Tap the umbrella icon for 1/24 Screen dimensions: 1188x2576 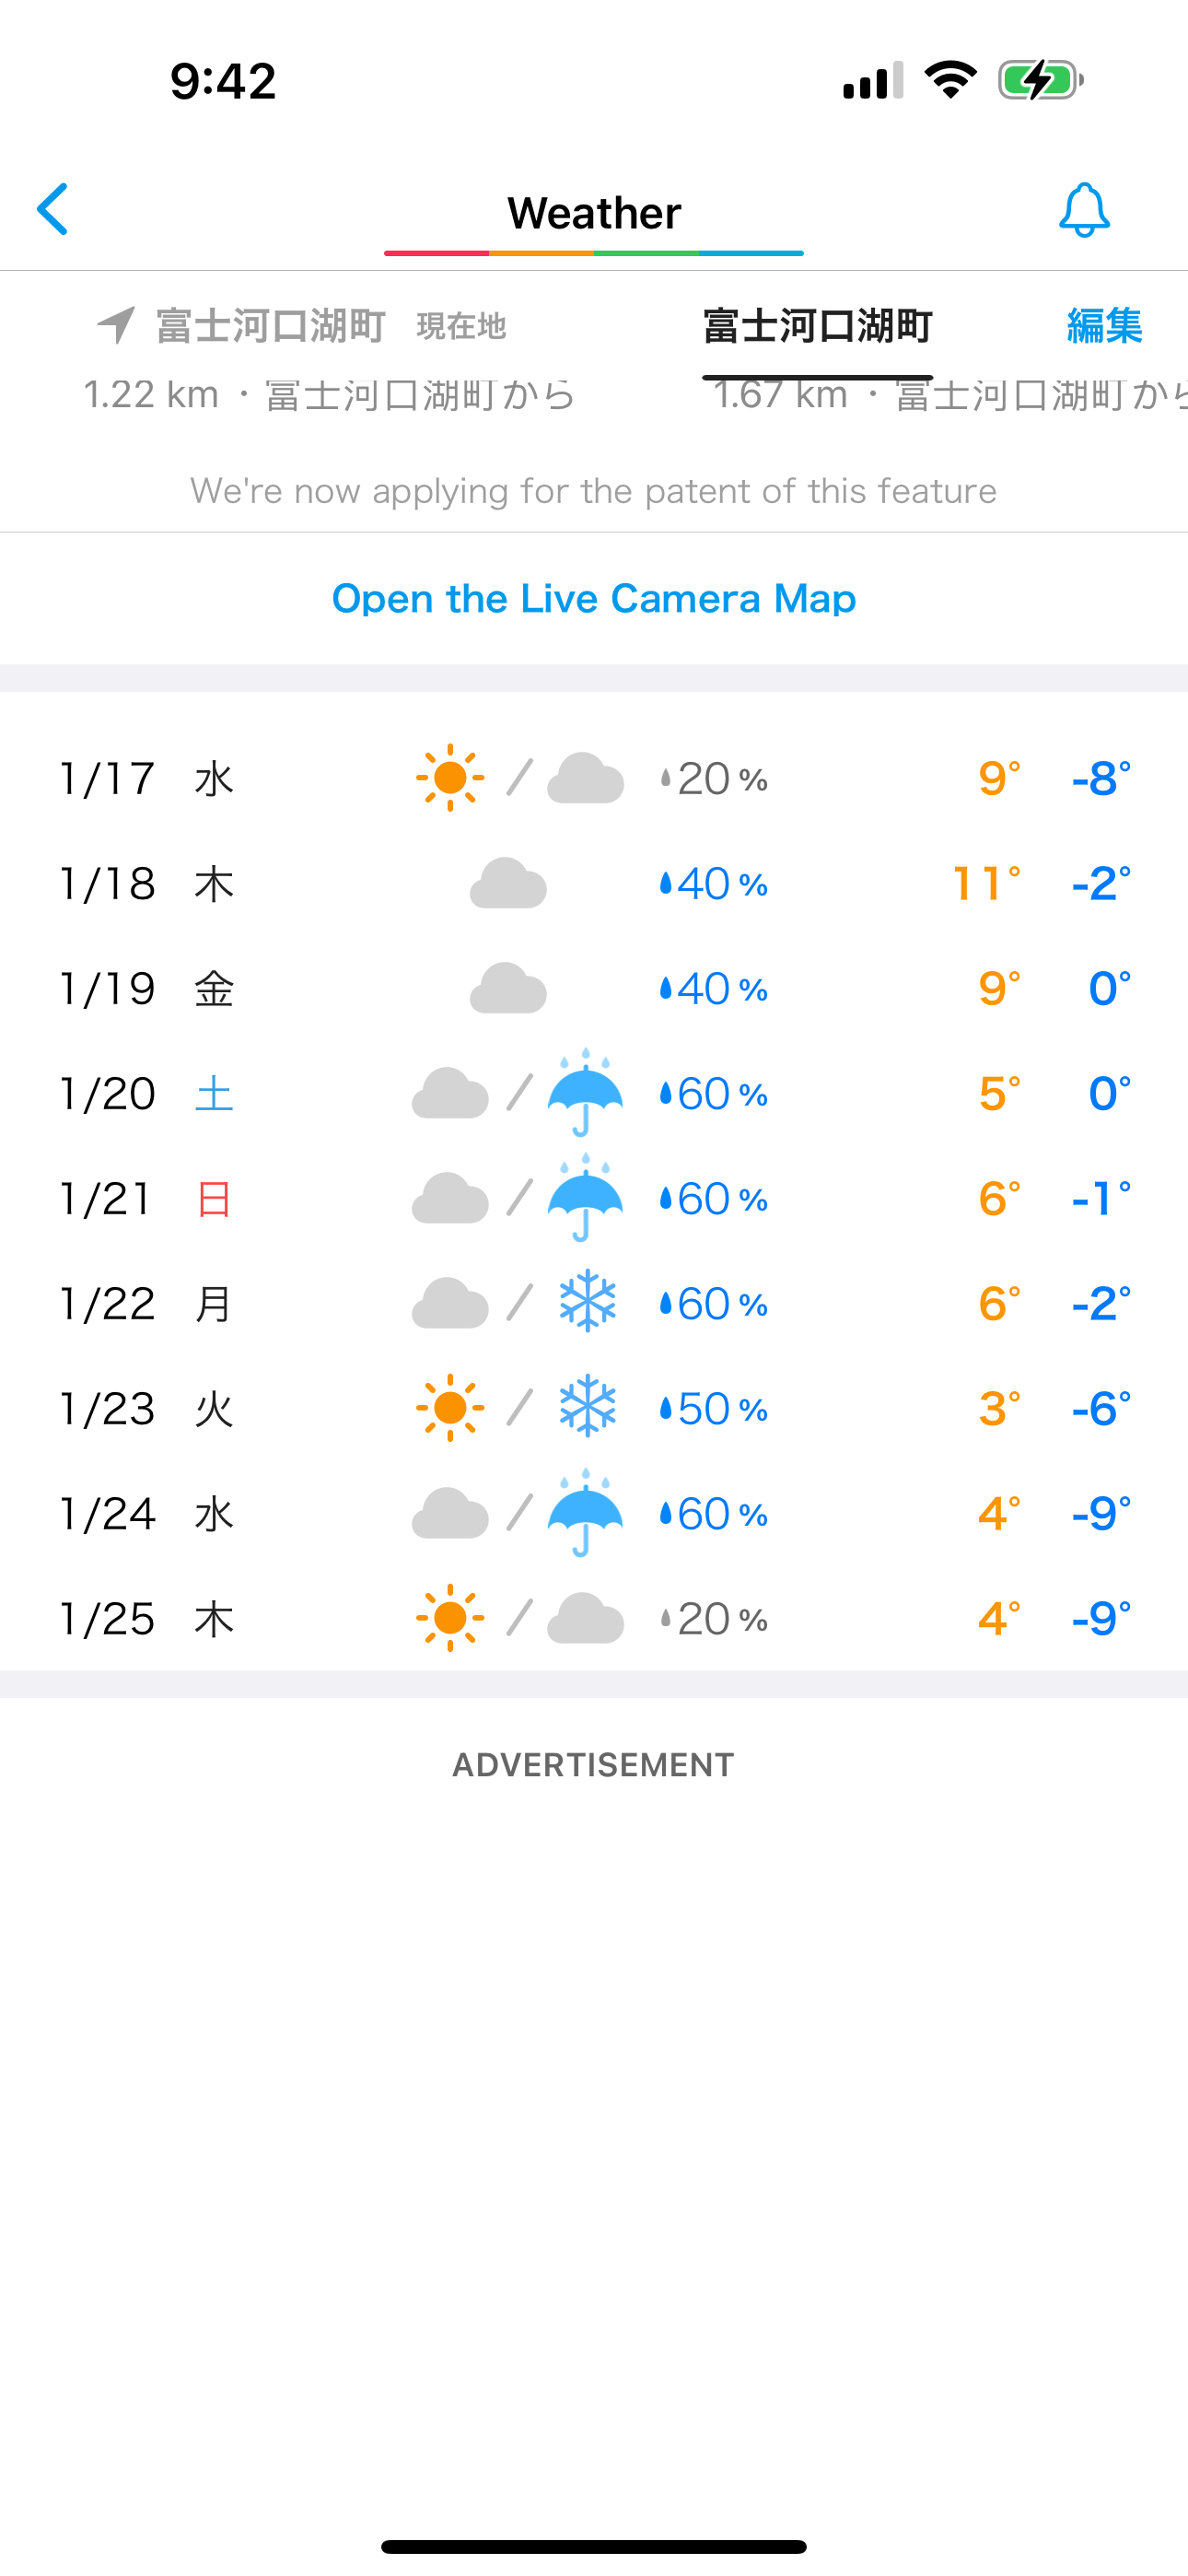(x=586, y=1512)
